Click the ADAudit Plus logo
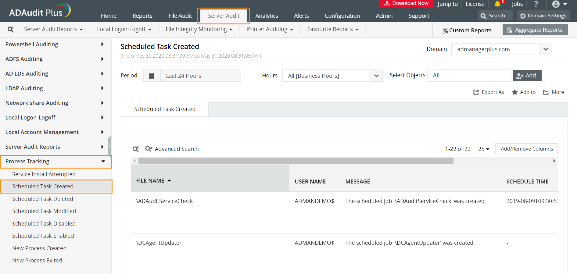This screenshot has height=274, width=577. 40,11
